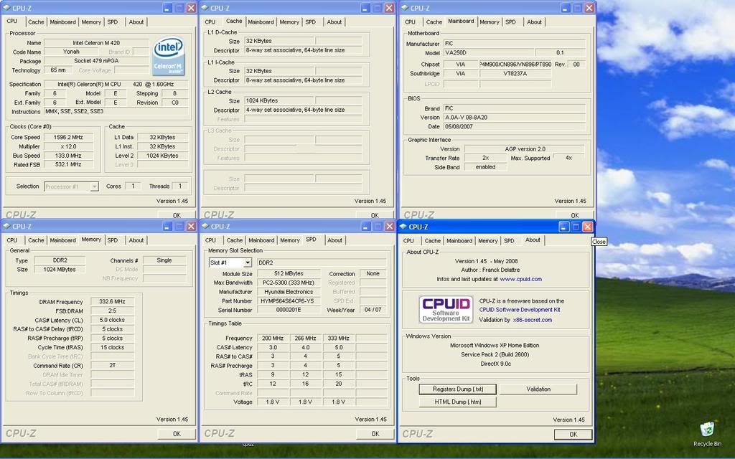Click the Command Rate 2T value
735x459 pixels.
[113, 365]
